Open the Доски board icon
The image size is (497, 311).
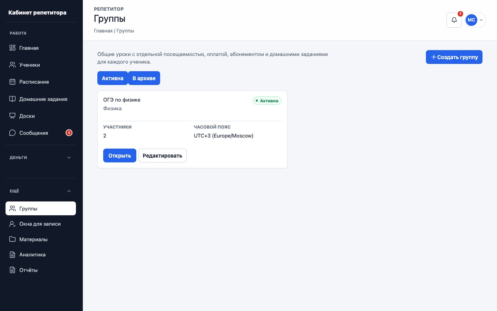click(12, 116)
